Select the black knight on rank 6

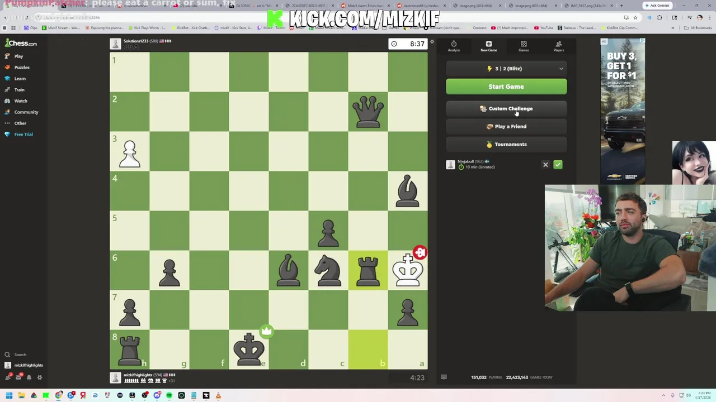point(328,270)
